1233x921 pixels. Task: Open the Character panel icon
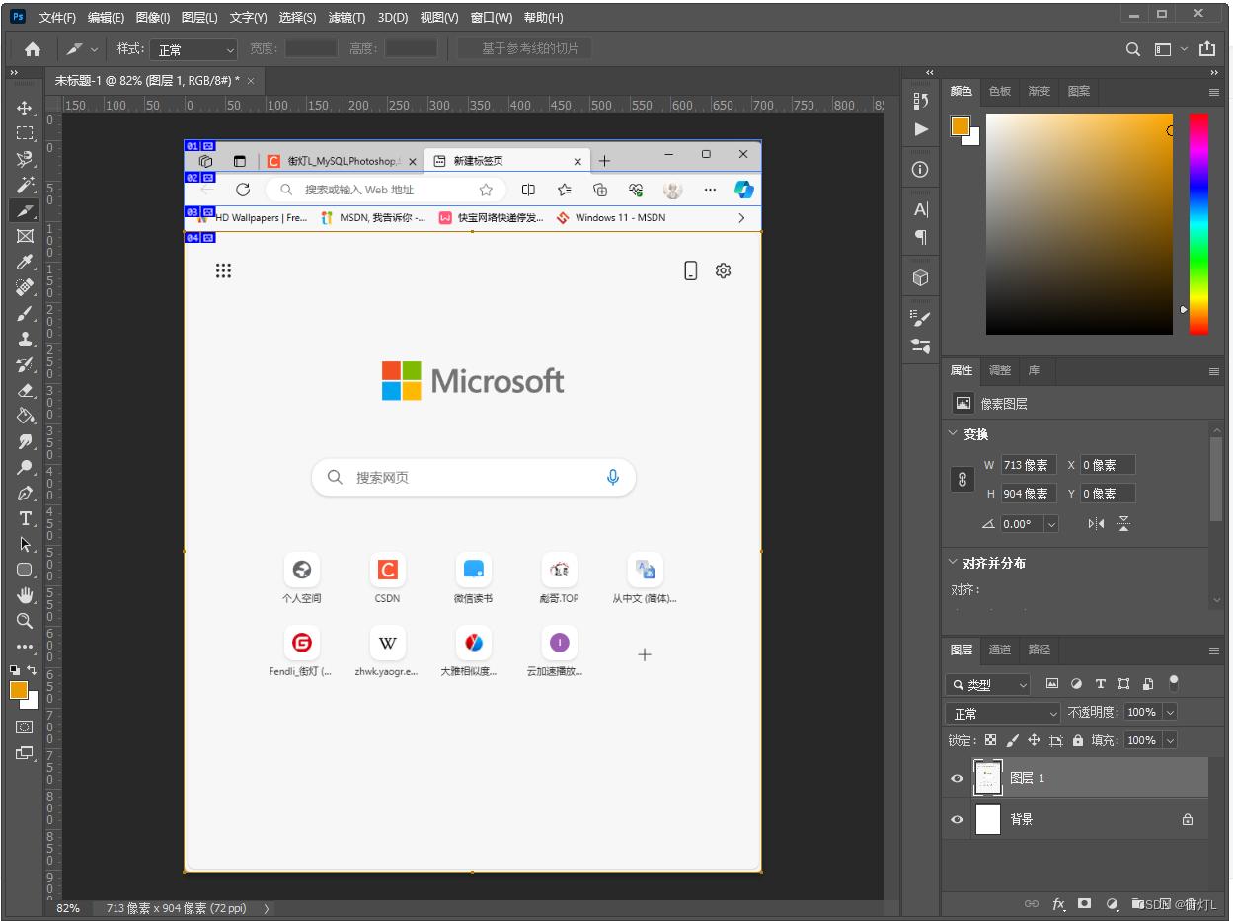click(x=921, y=209)
